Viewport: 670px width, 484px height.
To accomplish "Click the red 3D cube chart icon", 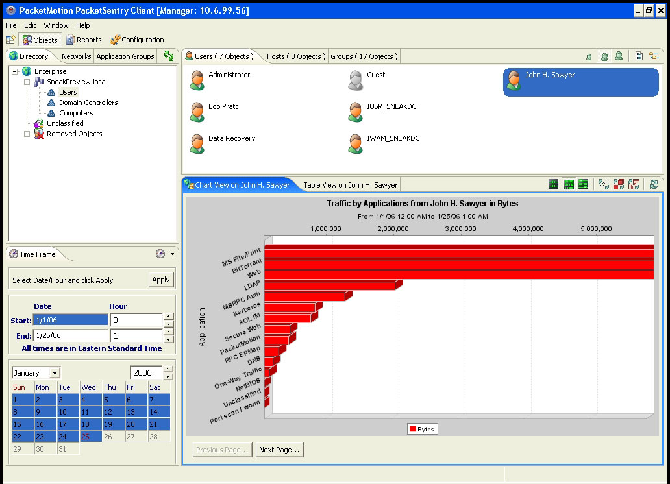I will coord(618,184).
